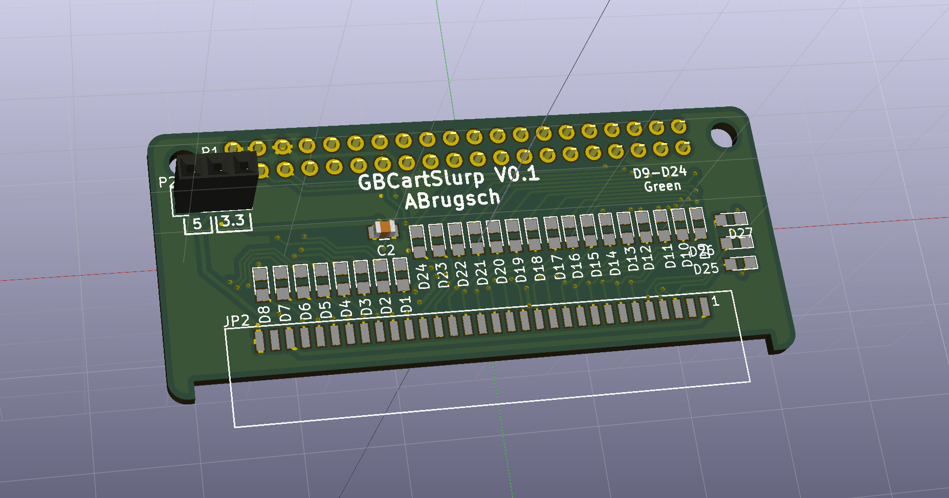Click the Green silkscreen label

(x=663, y=186)
